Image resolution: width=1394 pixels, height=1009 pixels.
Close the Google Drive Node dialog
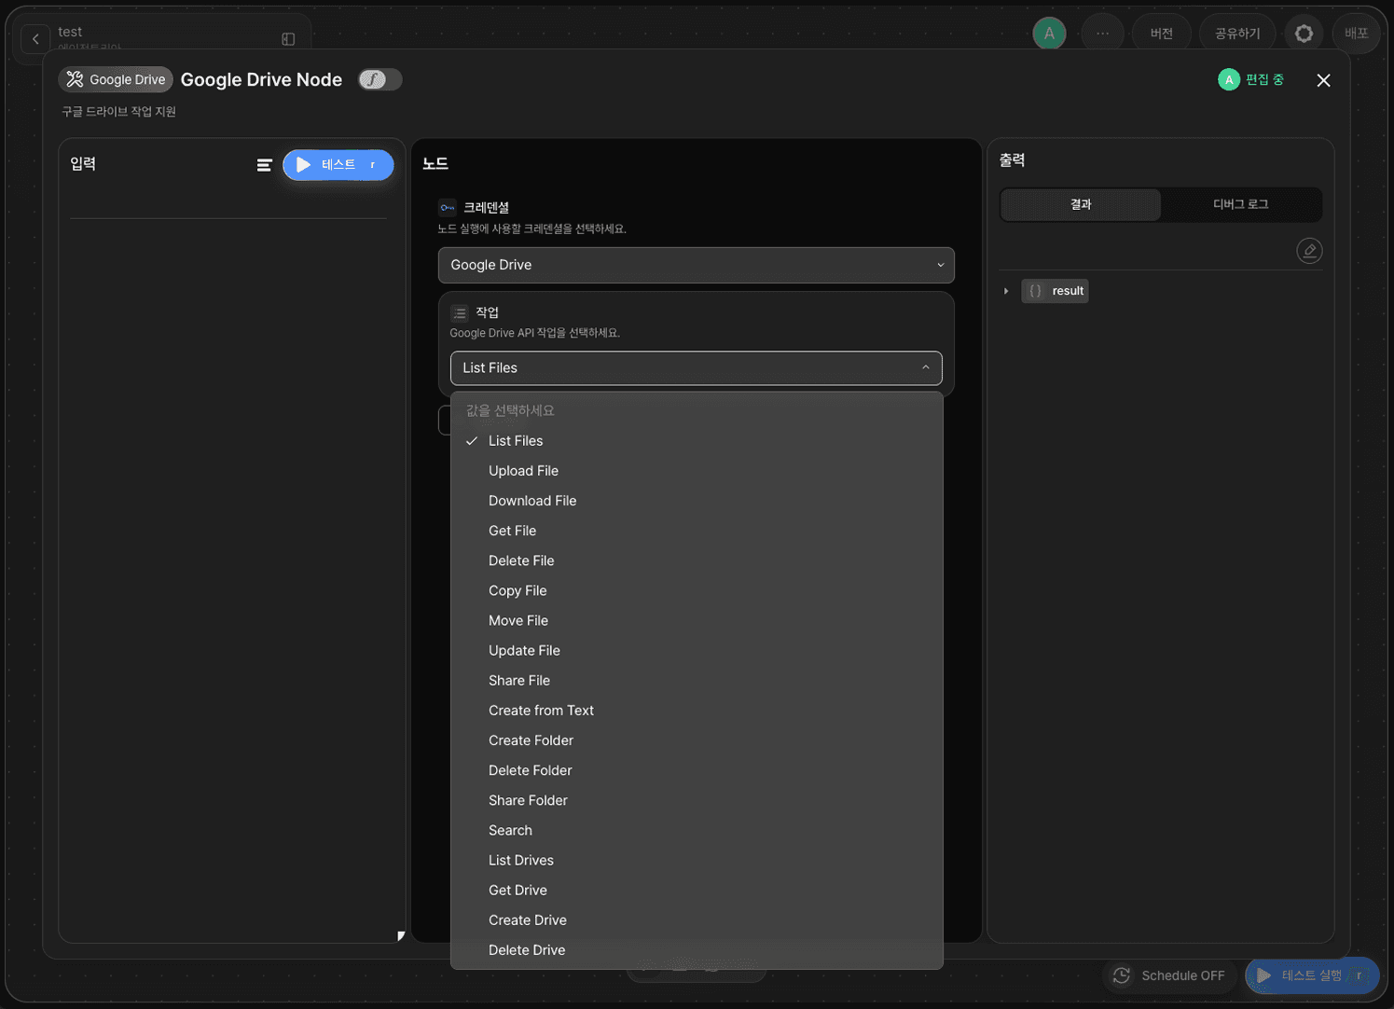1323,80
